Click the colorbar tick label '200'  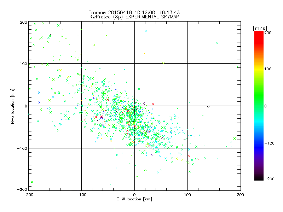[x=268, y=33]
